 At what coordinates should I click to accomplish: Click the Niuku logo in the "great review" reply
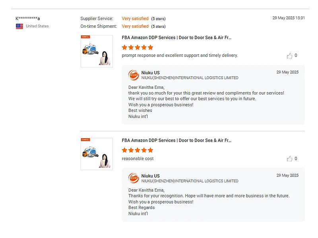(x=134, y=75)
